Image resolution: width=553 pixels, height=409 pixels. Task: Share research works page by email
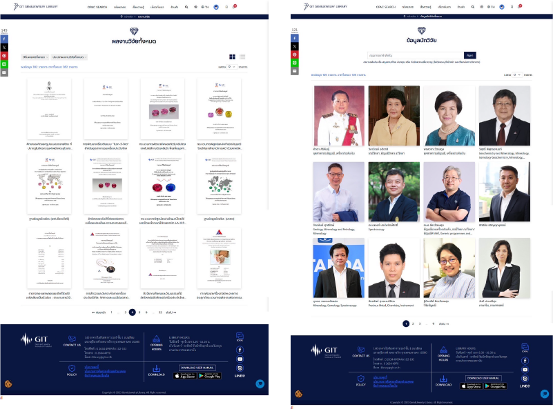click(4, 72)
